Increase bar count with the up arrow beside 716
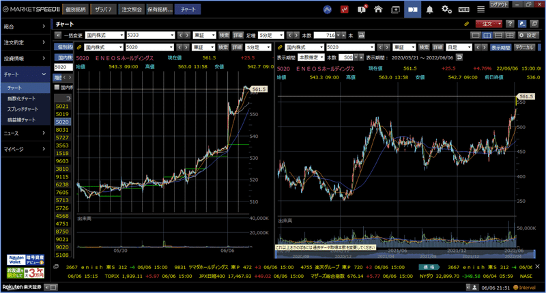The image size is (546, 293). tap(344, 36)
